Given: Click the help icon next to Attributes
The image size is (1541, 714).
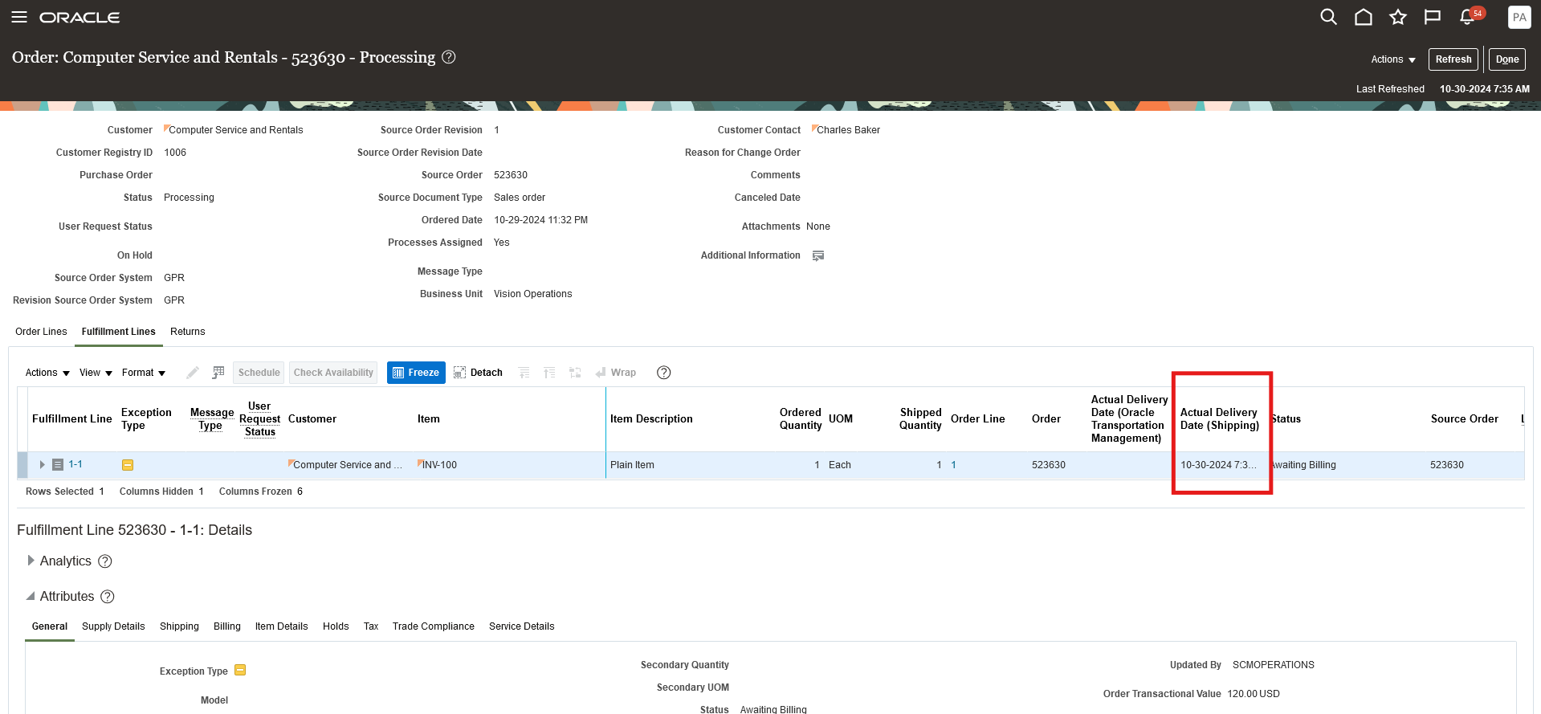Looking at the screenshot, I should pyautogui.click(x=108, y=597).
